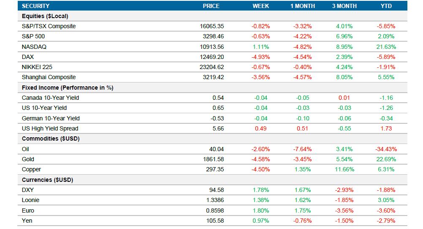The height and width of the screenshot is (229, 423).
Task: Click Euro 1 month value 1.75%
Action: tap(302, 211)
